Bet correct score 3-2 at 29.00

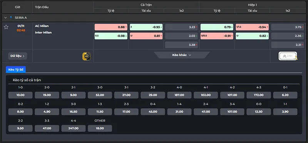pyautogui.click(x=153, y=95)
